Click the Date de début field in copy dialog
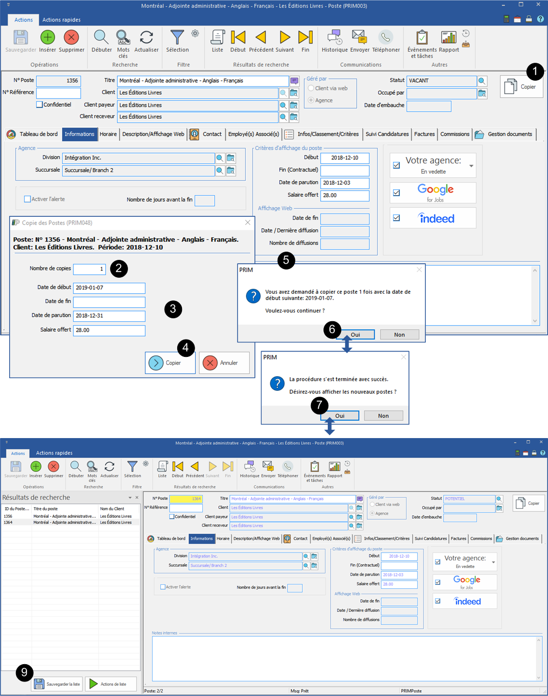The height and width of the screenshot is (696, 548). pyautogui.click(x=109, y=288)
